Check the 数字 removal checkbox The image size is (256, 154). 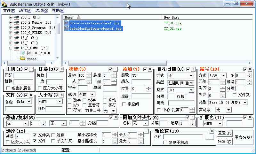(69, 100)
